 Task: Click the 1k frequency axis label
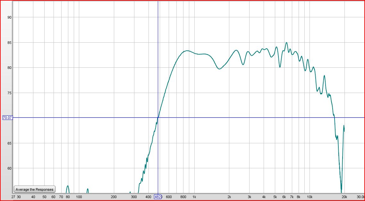coord(194,197)
